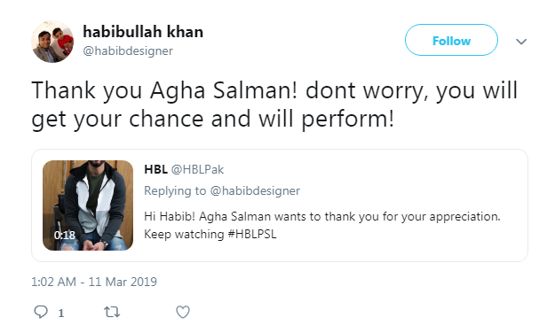
Task: Click the Replying to label in quoted tweet
Action: pyautogui.click(x=175, y=191)
